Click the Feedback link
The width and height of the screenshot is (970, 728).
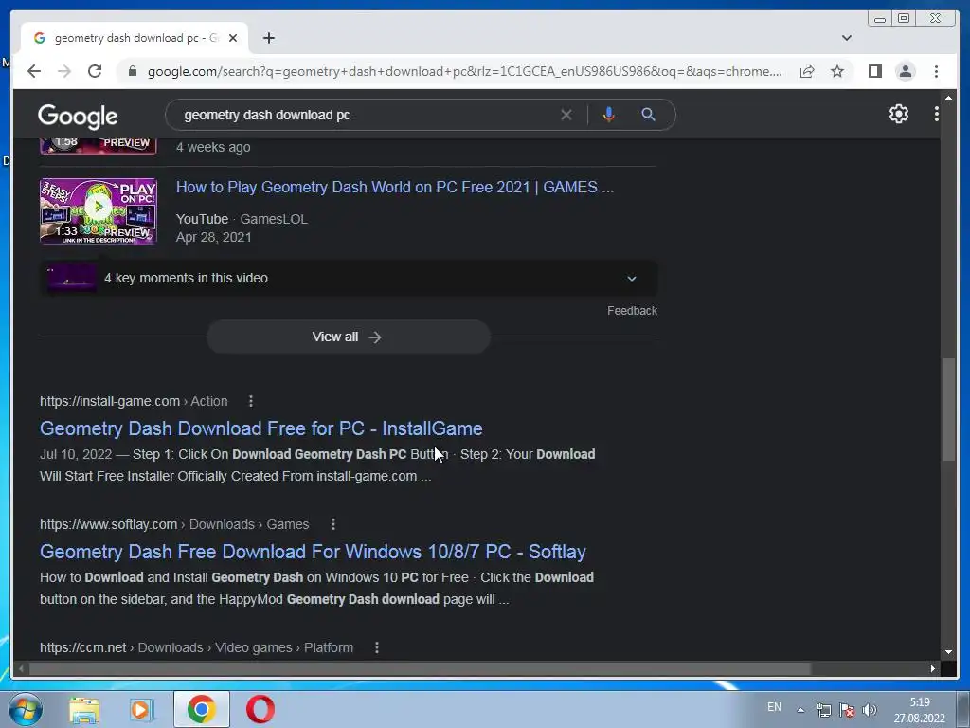coord(632,311)
